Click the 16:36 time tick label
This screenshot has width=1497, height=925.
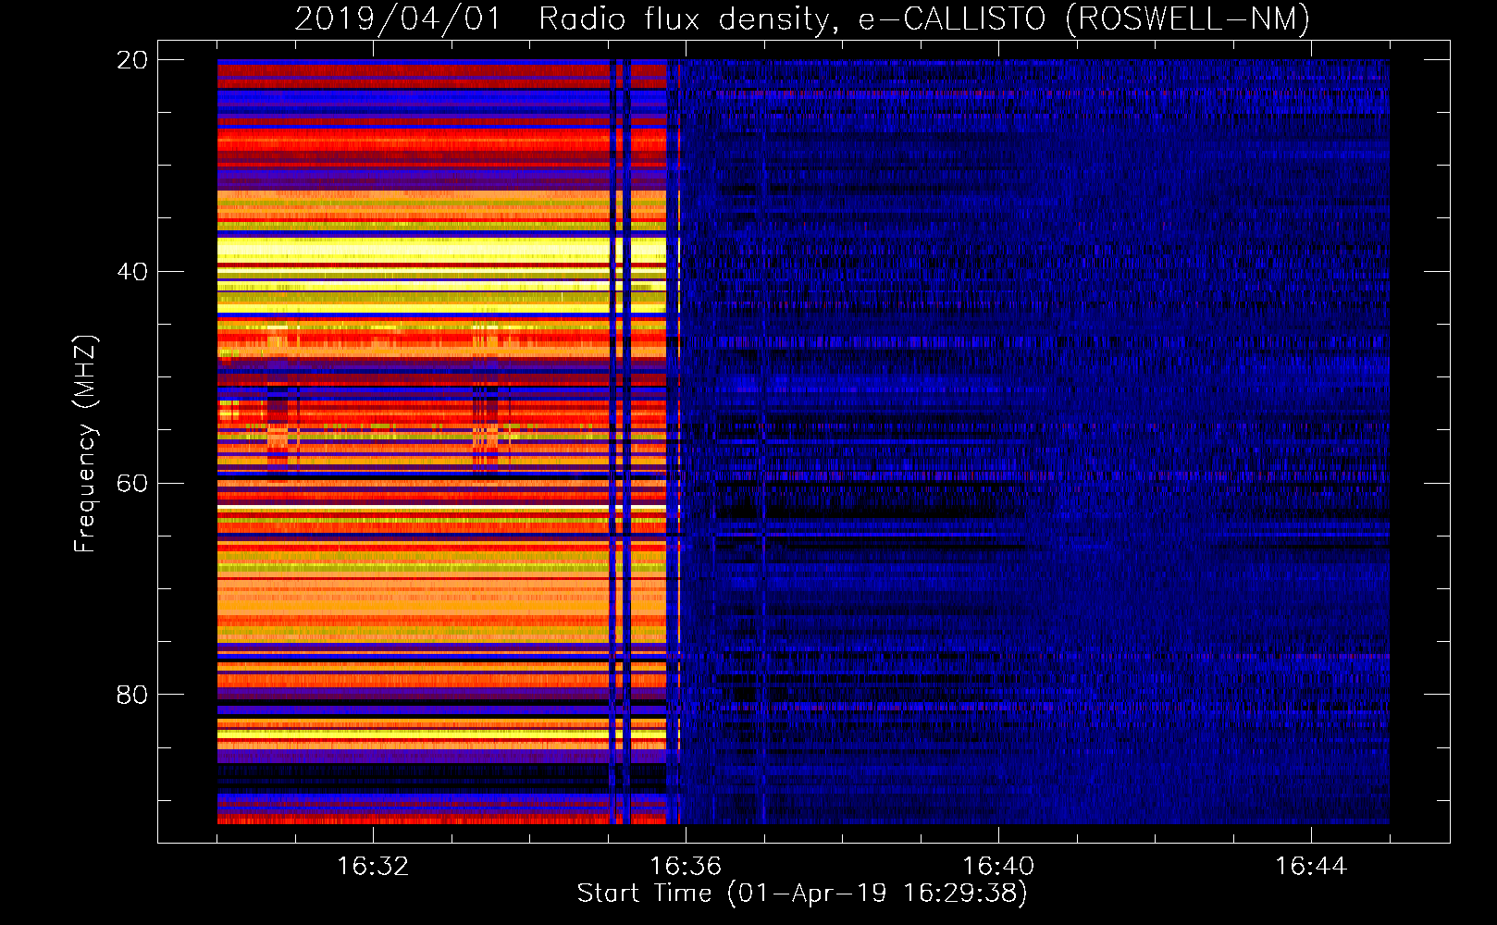tap(686, 866)
